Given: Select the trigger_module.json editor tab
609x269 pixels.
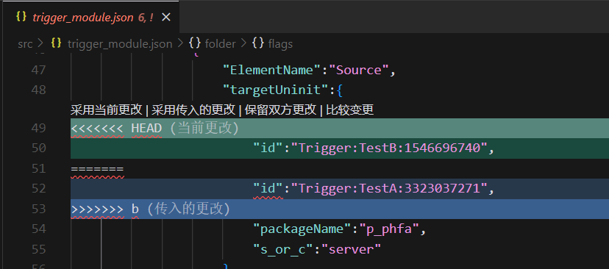Looking at the screenshot, I should coord(90,17).
